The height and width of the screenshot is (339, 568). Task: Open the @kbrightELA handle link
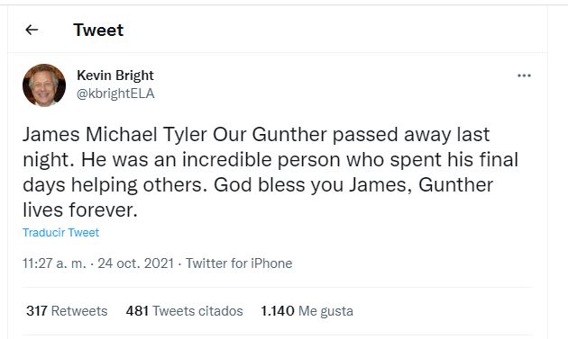click(115, 94)
